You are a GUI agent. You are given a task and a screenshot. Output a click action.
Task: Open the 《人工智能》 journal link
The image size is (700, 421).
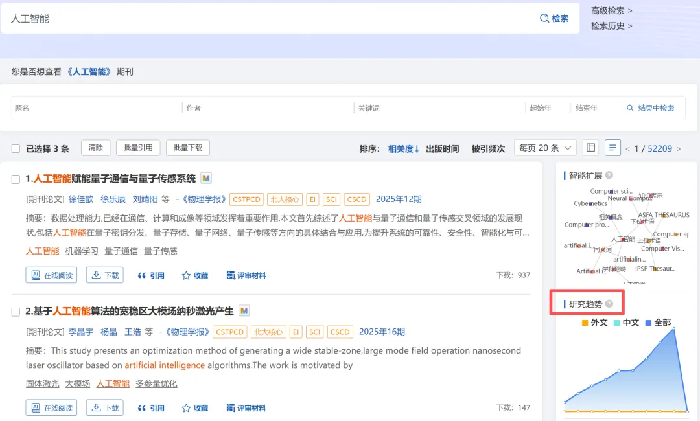pyautogui.click(x=89, y=72)
